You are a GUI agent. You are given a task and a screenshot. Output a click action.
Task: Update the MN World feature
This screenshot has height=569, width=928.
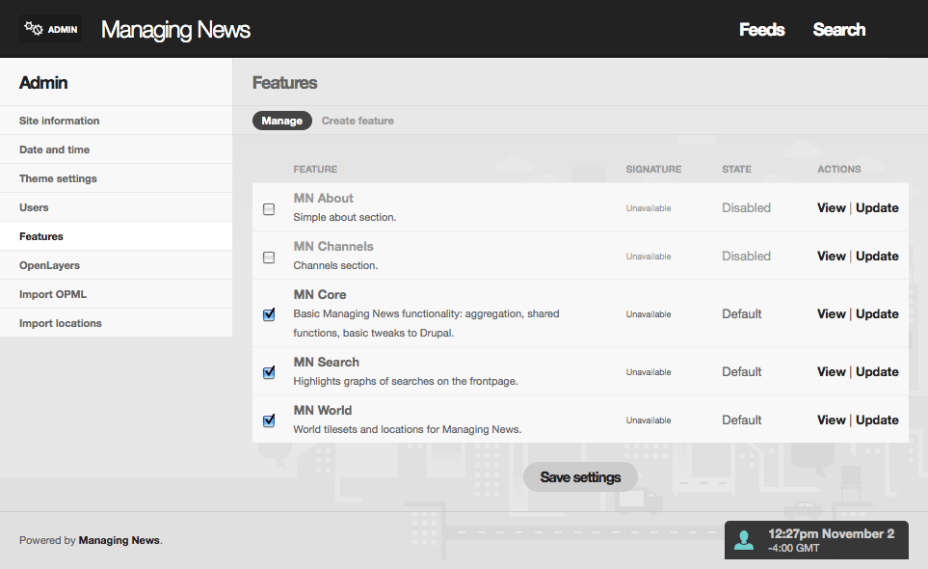(877, 420)
